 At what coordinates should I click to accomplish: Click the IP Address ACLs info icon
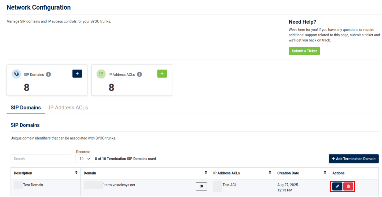pos(139,74)
